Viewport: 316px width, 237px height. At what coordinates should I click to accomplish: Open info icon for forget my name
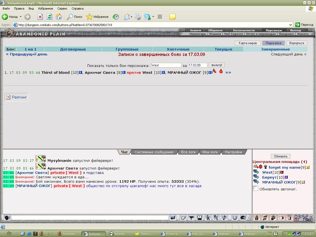tap(308, 168)
